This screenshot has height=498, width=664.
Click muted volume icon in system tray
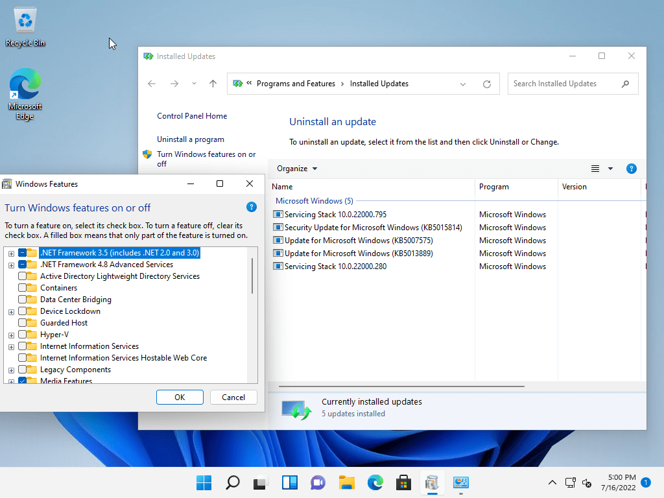coord(587,482)
